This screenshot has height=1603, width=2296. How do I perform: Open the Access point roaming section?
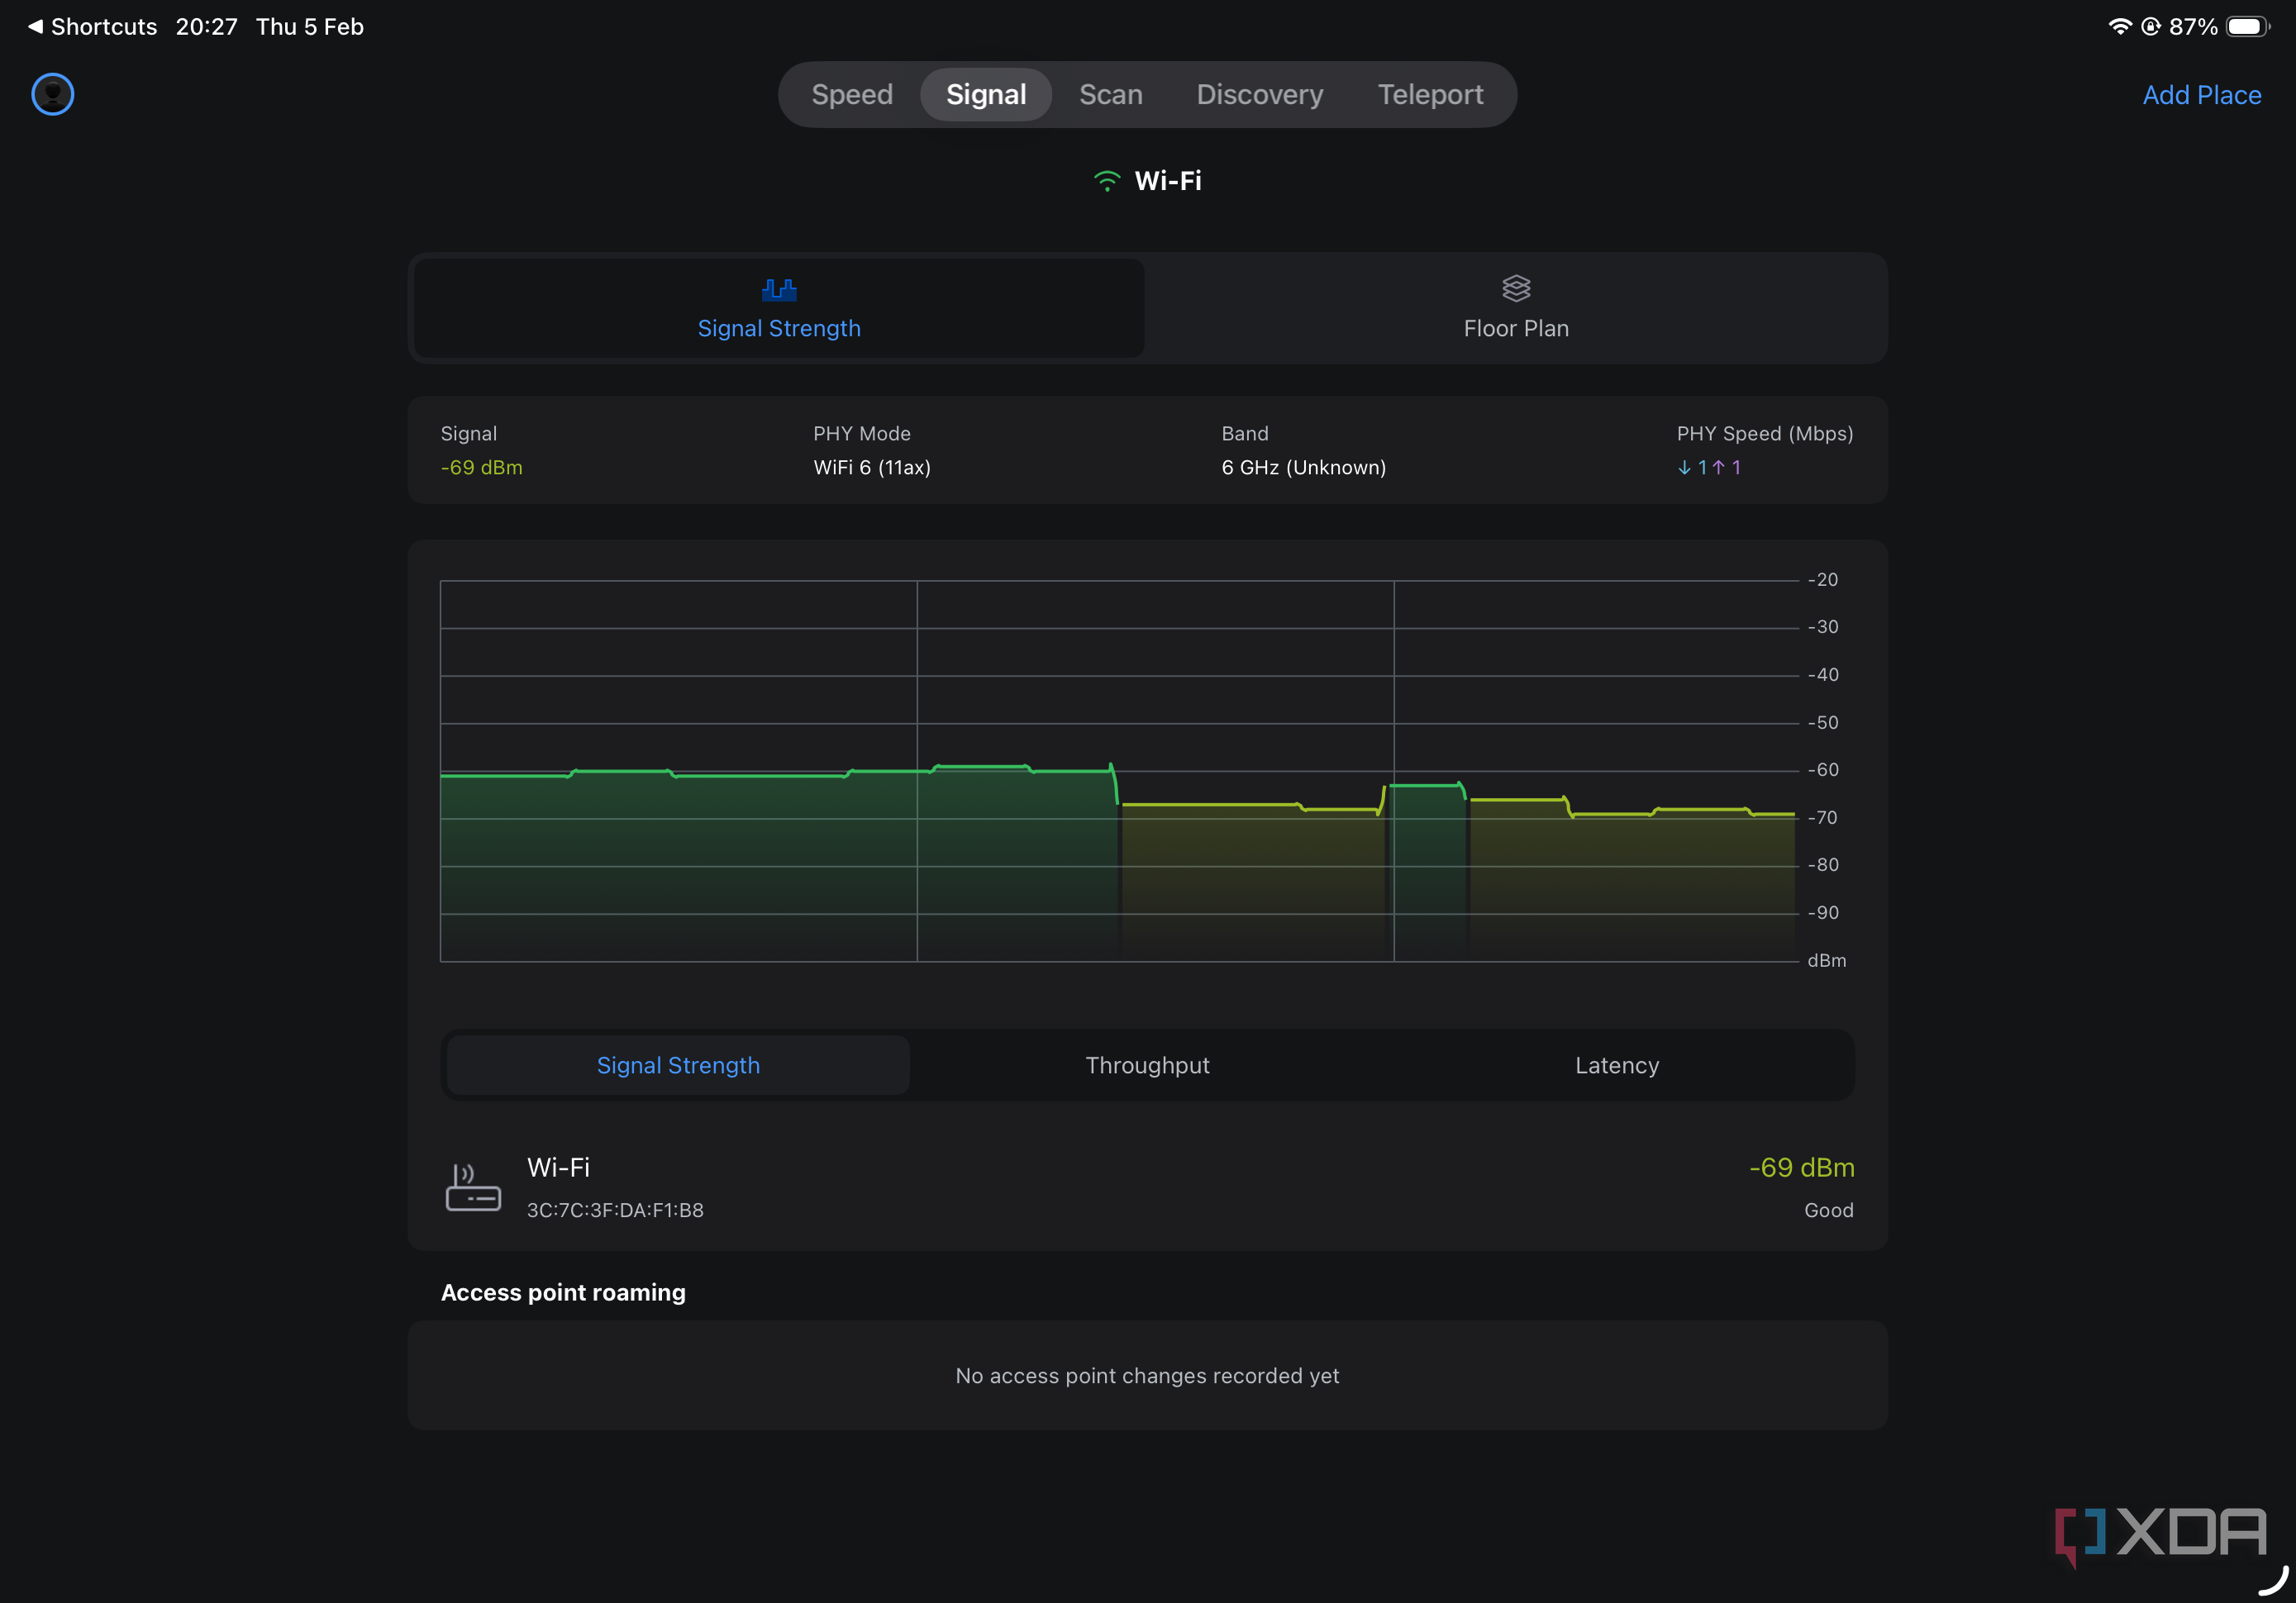[563, 1292]
